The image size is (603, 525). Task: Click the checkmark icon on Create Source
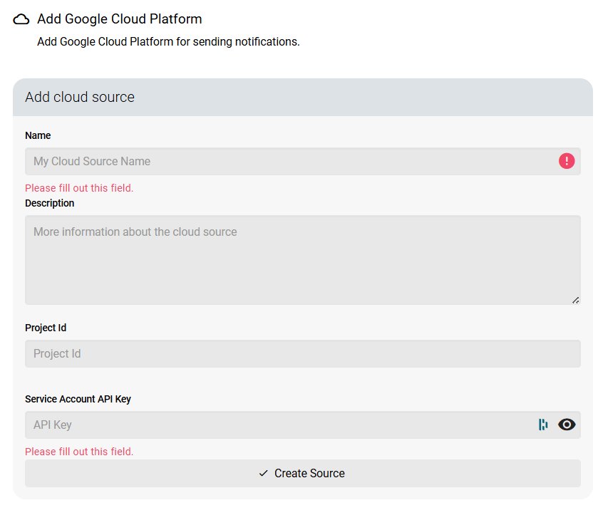click(264, 473)
